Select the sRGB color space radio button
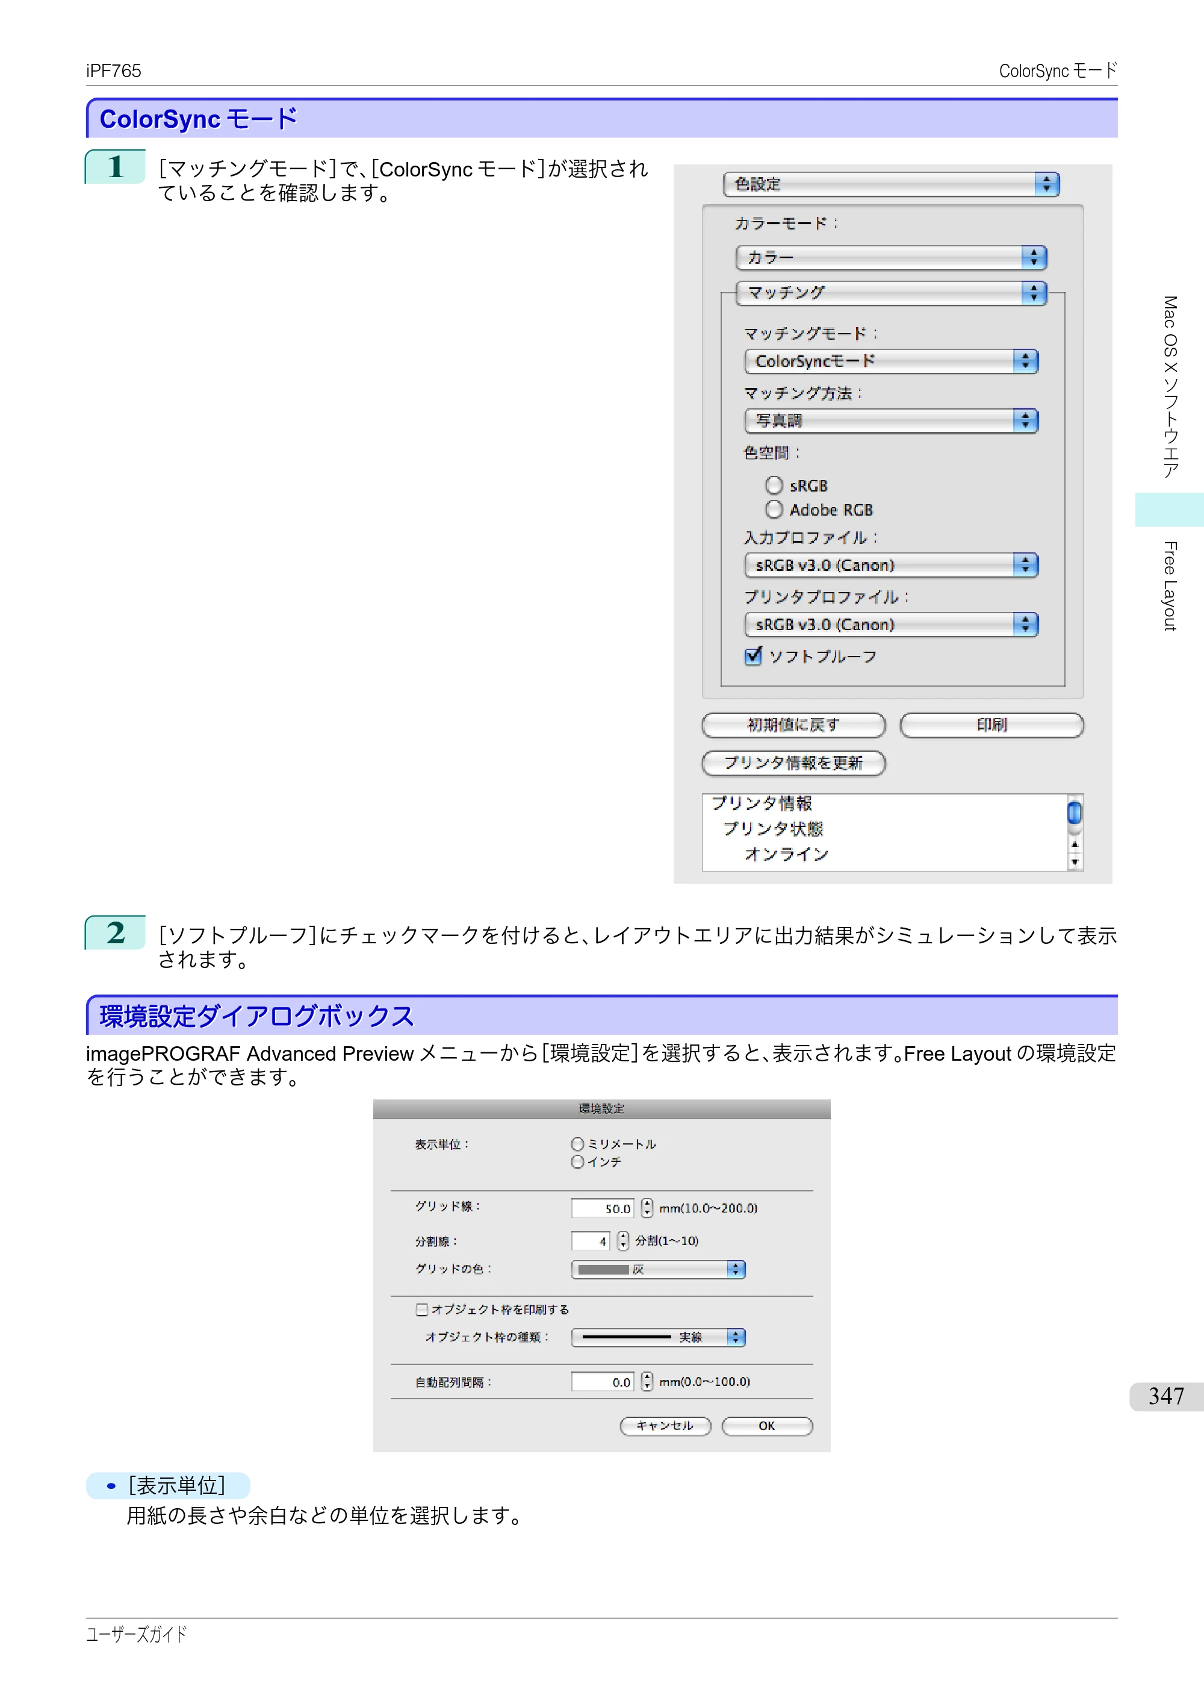 point(774,485)
